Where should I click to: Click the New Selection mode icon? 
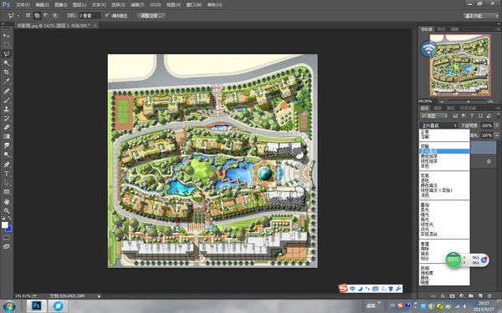click(x=28, y=15)
